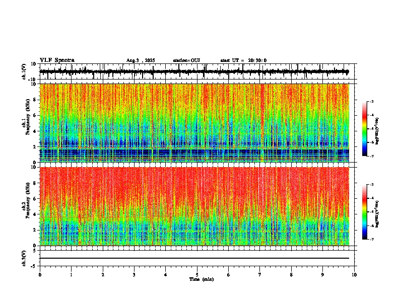Click inside the ch.2 spectrogram panel
The image size is (399, 308).
(x=194, y=206)
